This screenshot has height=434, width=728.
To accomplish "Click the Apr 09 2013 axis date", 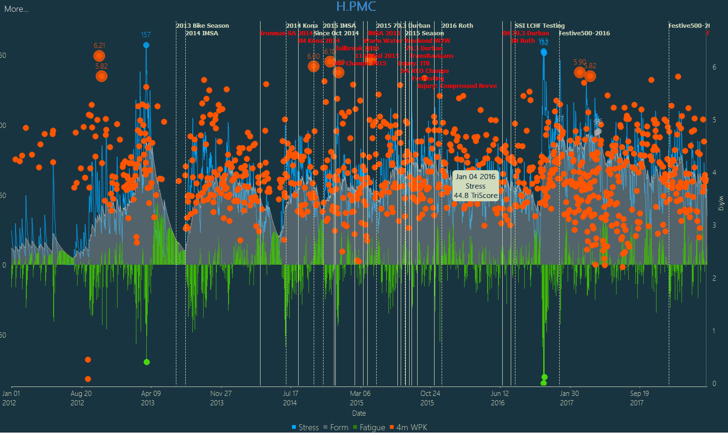I will click(x=150, y=398).
